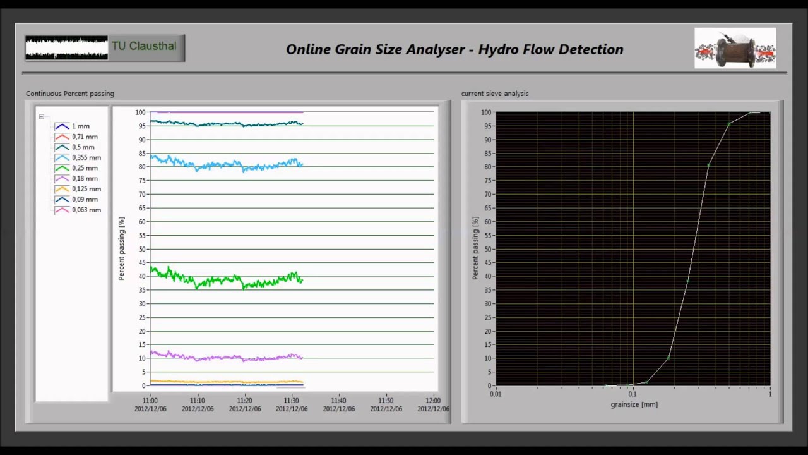
Task: Click the 0,5 mm legend line icon
Action: 62,147
